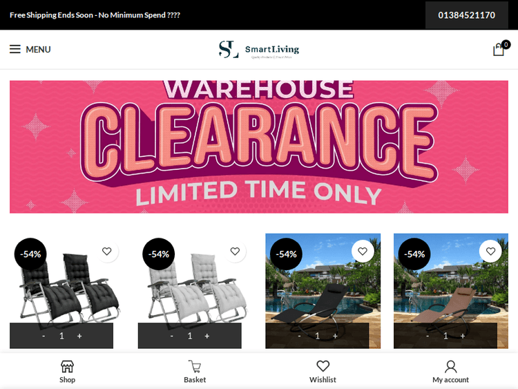The height and width of the screenshot is (389, 518).
Task: Click the Free Shipping Ends Soon notice
Action: coord(95,15)
